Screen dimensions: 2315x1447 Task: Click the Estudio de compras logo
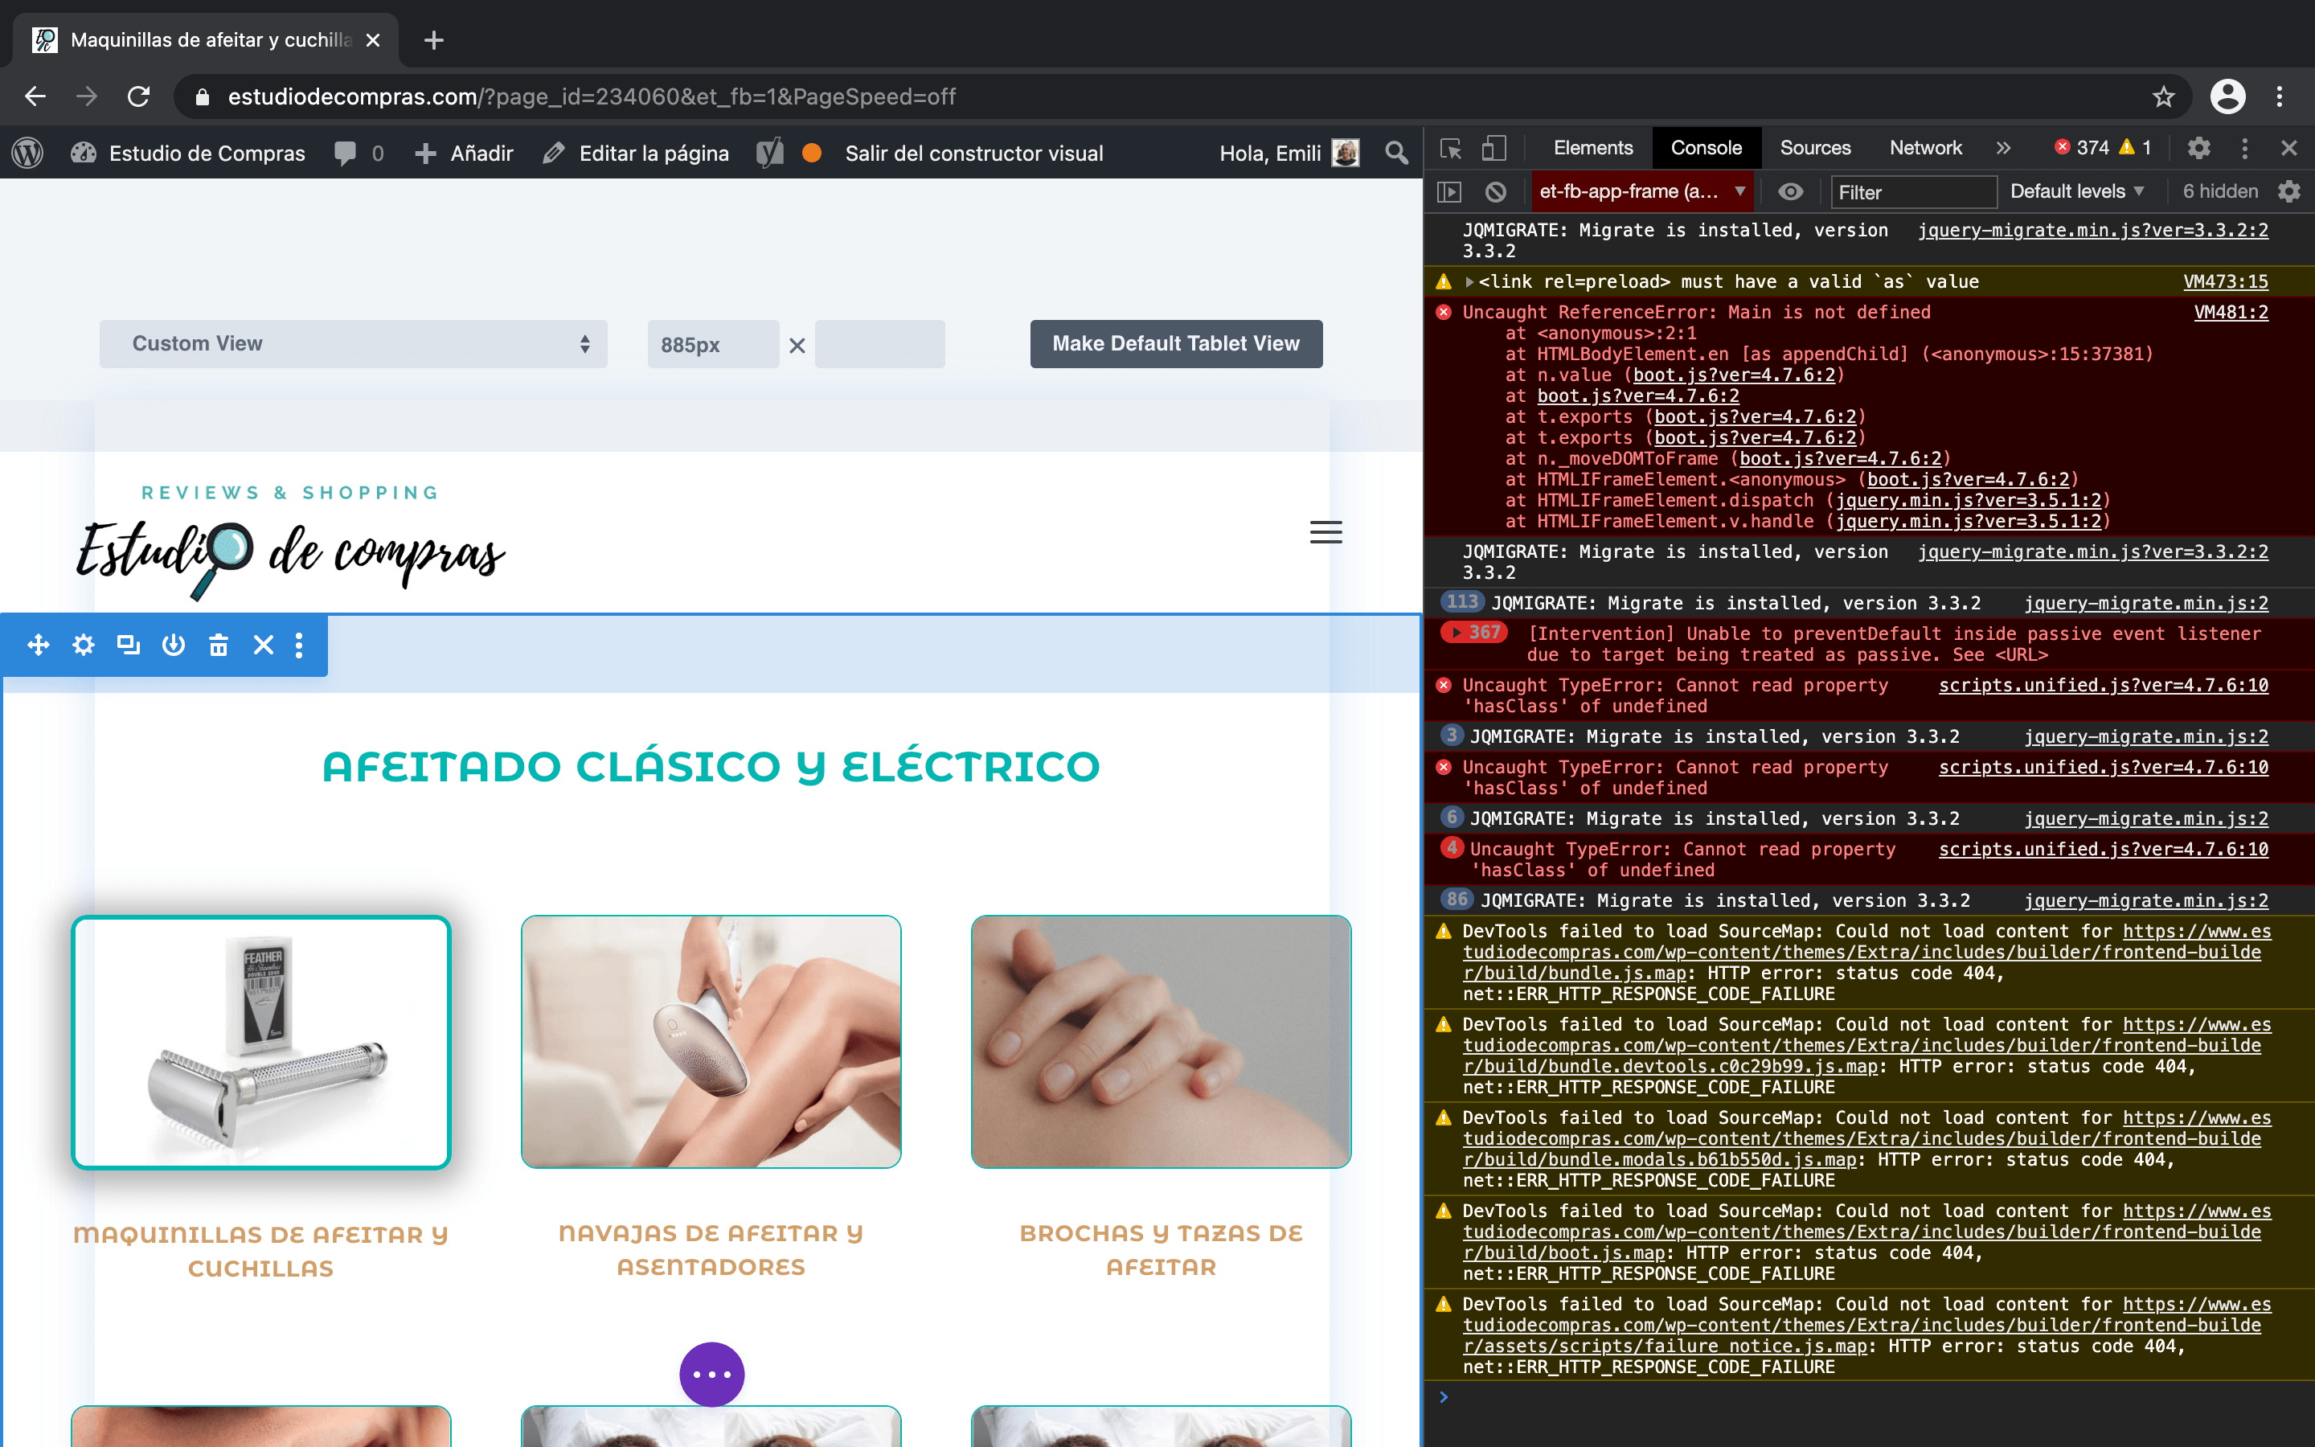point(291,542)
